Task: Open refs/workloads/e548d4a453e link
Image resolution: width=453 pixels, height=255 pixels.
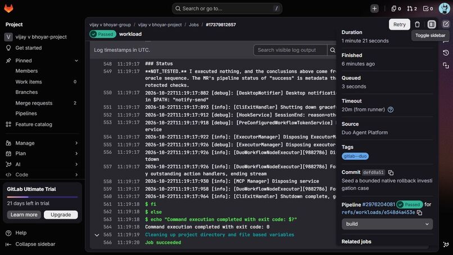Action: click(x=378, y=212)
